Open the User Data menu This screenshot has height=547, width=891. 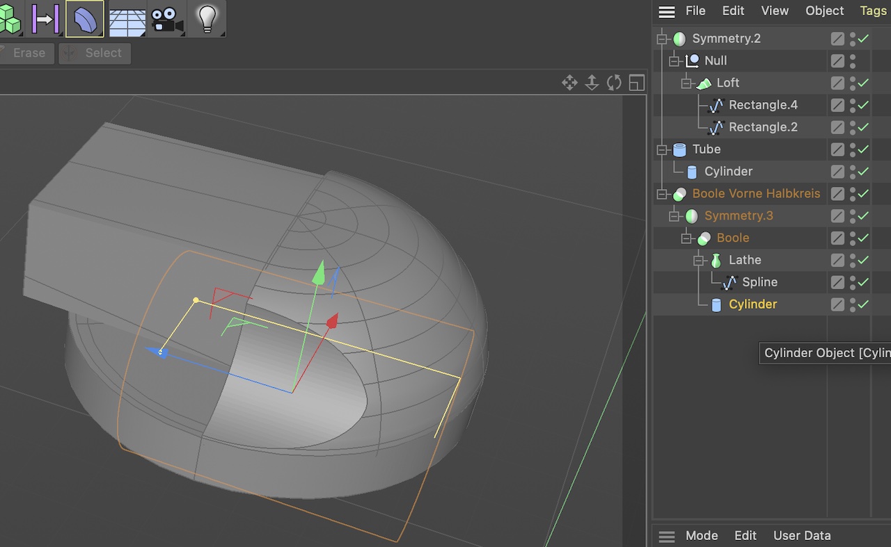[x=802, y=536]
